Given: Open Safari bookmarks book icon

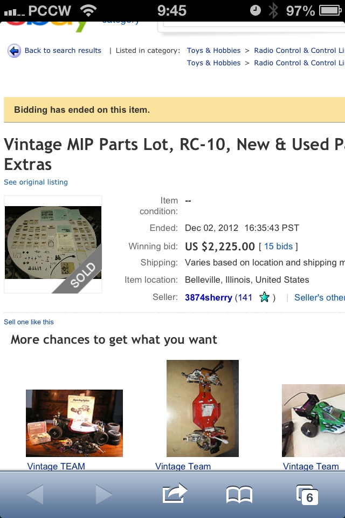Looking at the screenshot, I should 239,494.
